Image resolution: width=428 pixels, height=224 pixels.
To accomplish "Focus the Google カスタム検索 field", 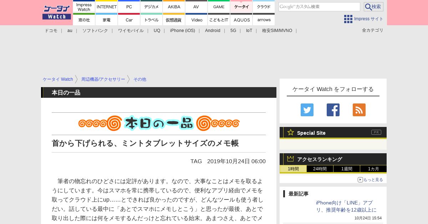I will pyautogui.click(x=319, y=7).
